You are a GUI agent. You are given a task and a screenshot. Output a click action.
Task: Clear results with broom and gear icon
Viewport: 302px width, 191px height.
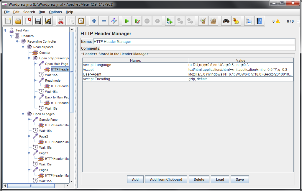coord(203,21)
